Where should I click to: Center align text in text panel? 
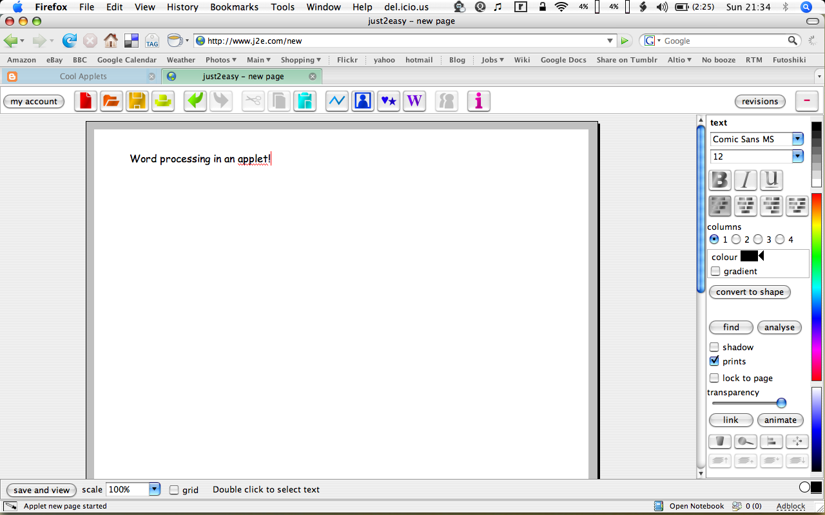pyautogui.click(x=746, y=206)
